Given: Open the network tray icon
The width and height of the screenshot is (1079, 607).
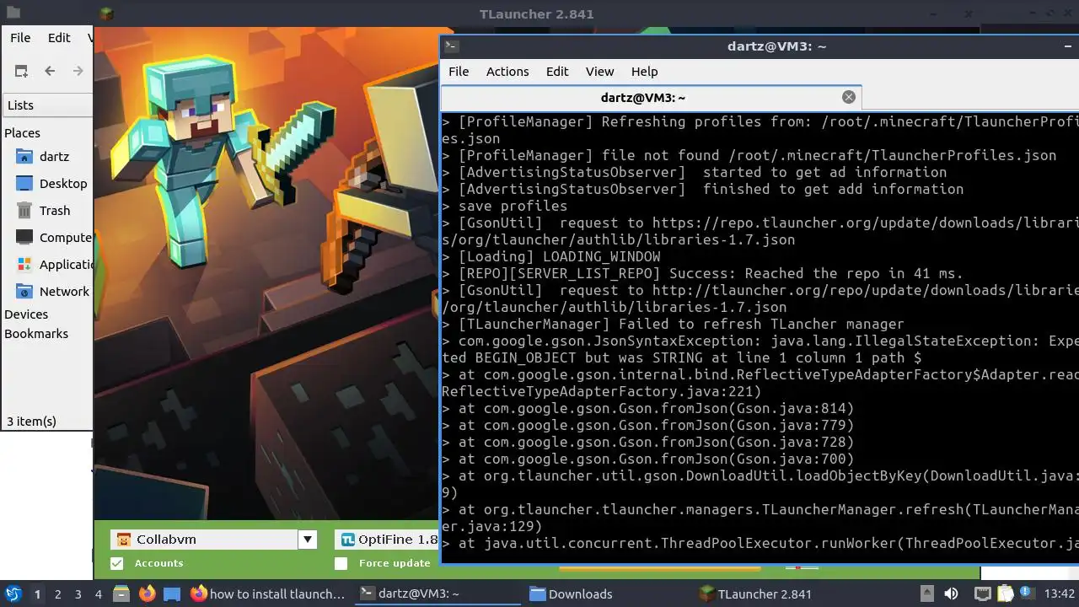Looking at the screenshot, I should tap(982, 594).
